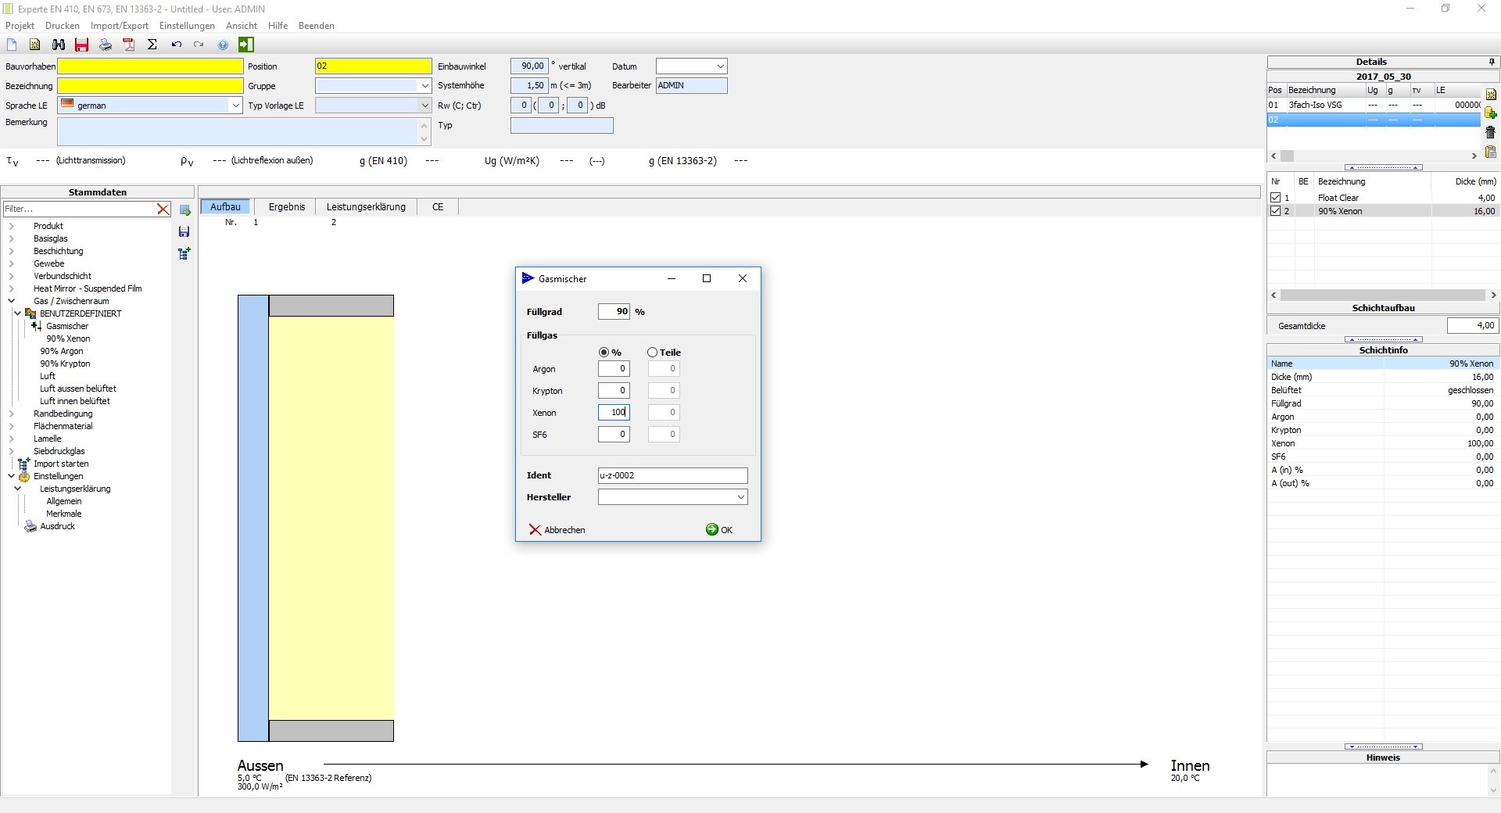This screenshot has width=1501, height=813.
Task: Click the Argon percent input field
Action: [614, 368]
